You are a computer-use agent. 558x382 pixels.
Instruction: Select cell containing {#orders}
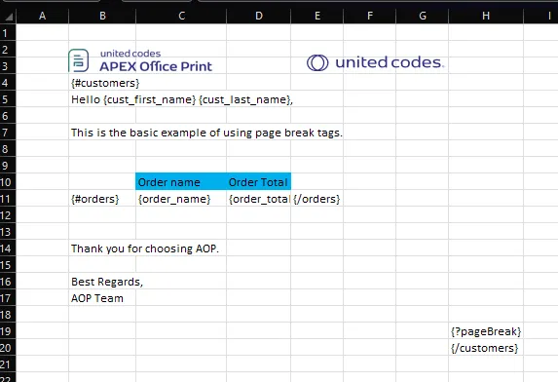(x=102, y=199)
